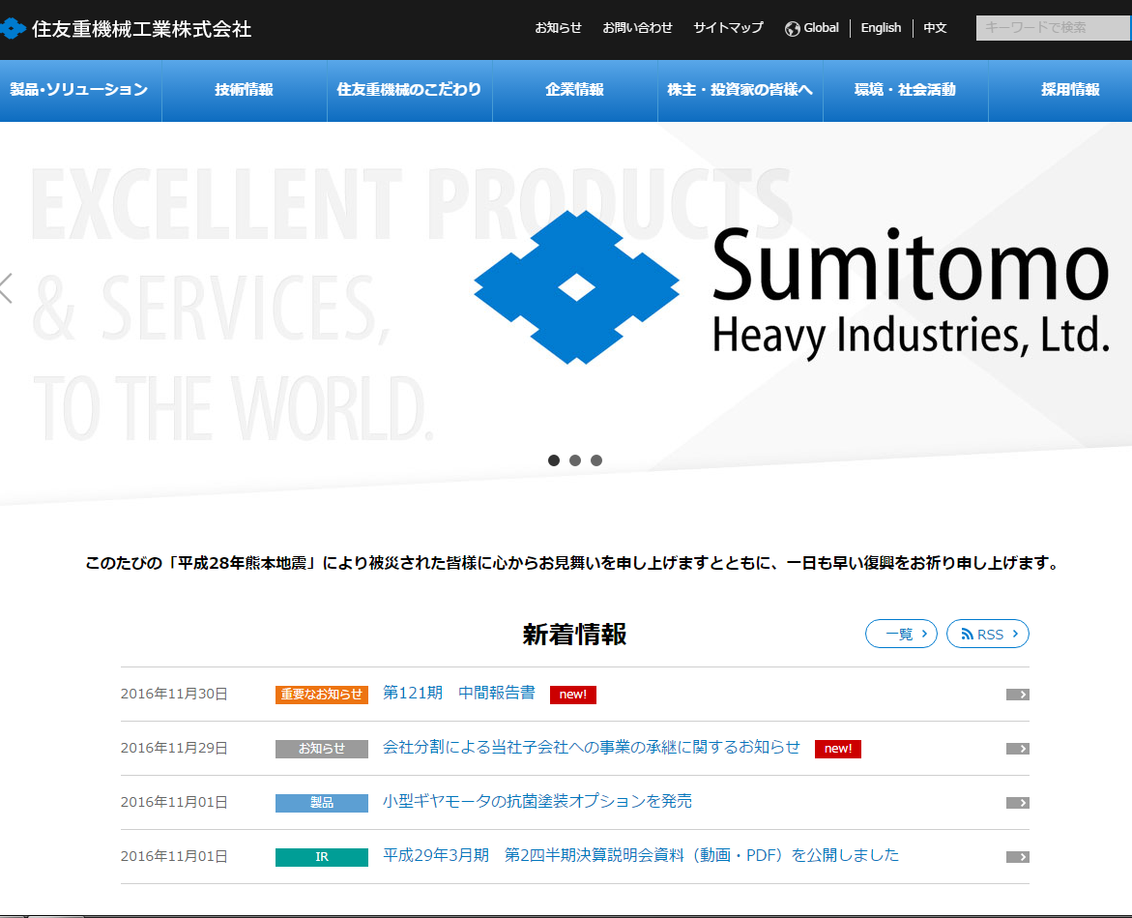Click the 一覧 button for news list

[x=901, y=635]
